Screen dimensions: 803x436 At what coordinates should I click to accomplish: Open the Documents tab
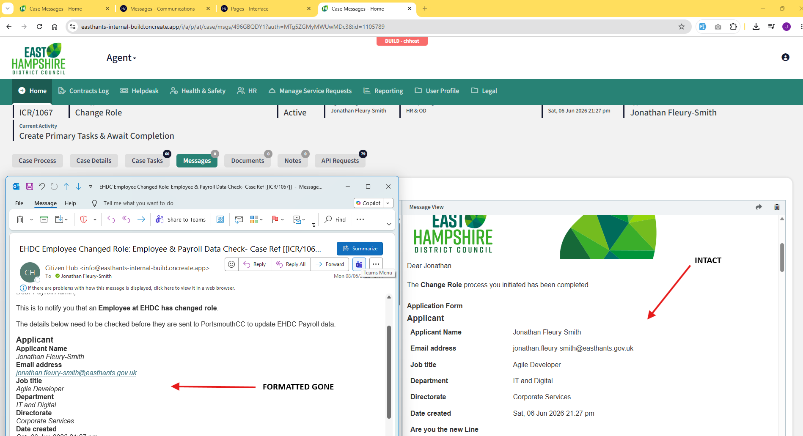pos(247,161)
